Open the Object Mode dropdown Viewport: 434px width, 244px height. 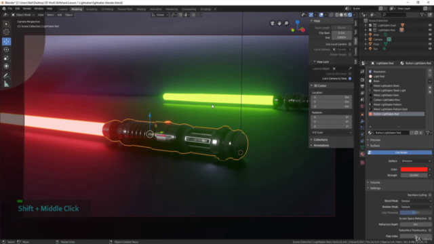(x=23, y=15)
